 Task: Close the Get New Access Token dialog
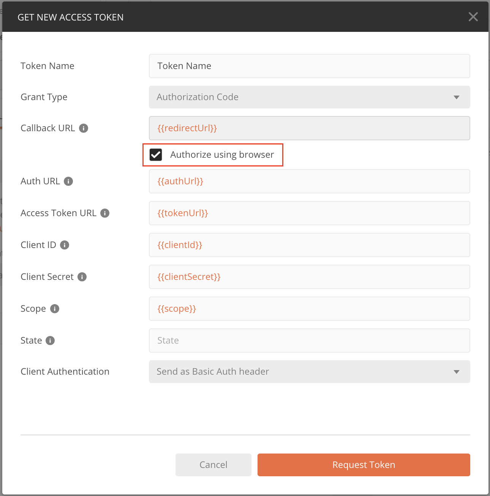tap(473, 17)
